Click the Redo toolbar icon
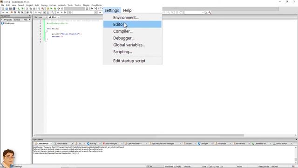This screenshot has height=168, width=298. coord(22,8)
